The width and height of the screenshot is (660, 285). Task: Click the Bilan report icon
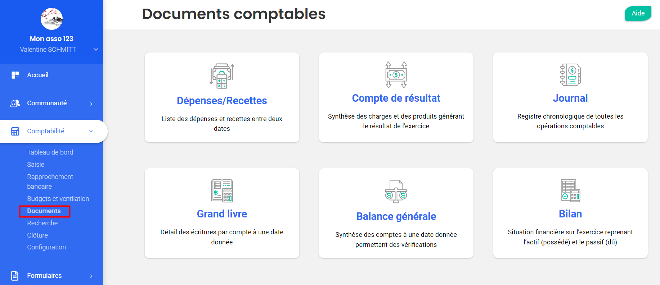click(x=570, y=190)
